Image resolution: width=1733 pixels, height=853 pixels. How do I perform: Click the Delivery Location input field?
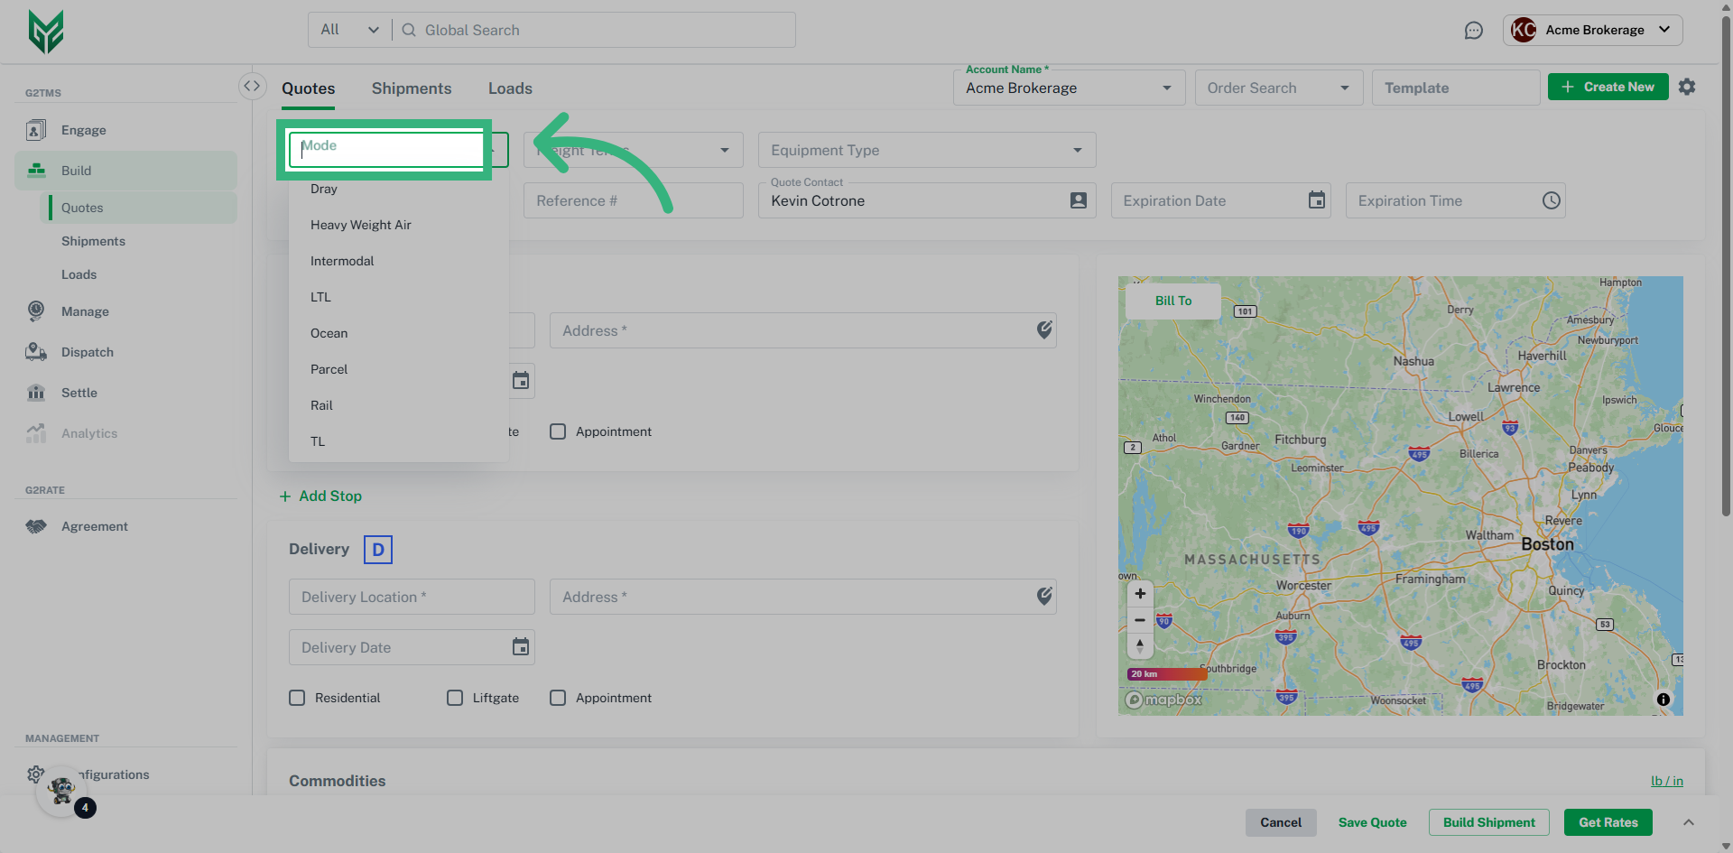[x=411, y=597]
